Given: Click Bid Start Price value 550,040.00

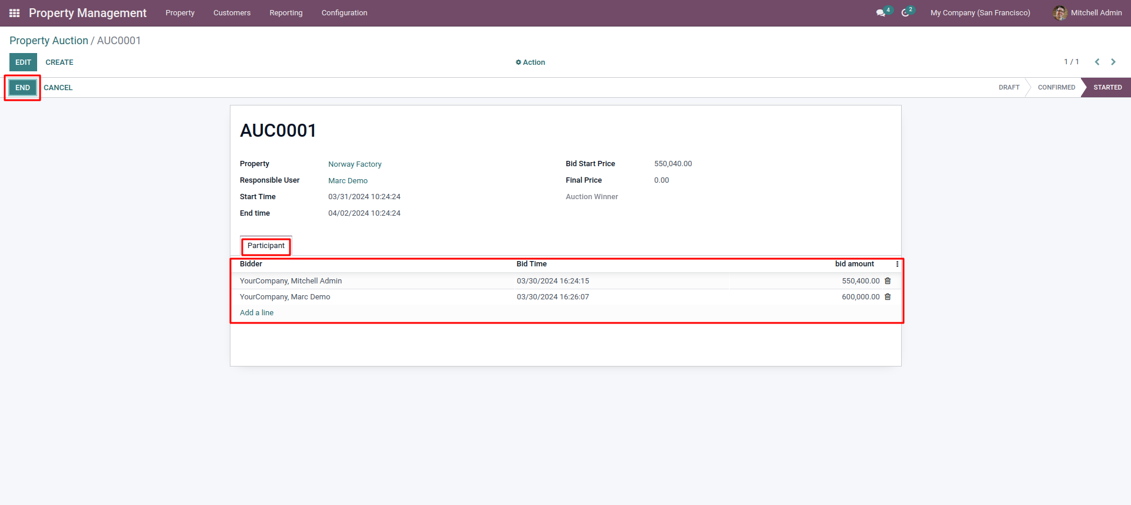Looking at the screenshot, I should (x=673, y=164).
